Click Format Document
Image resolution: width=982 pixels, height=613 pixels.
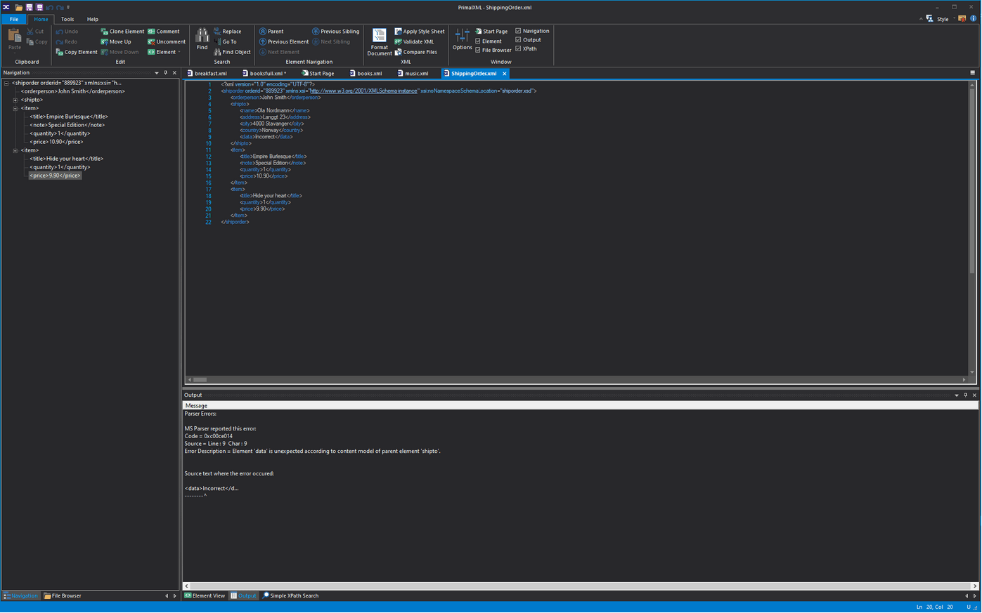coord(379,42)
